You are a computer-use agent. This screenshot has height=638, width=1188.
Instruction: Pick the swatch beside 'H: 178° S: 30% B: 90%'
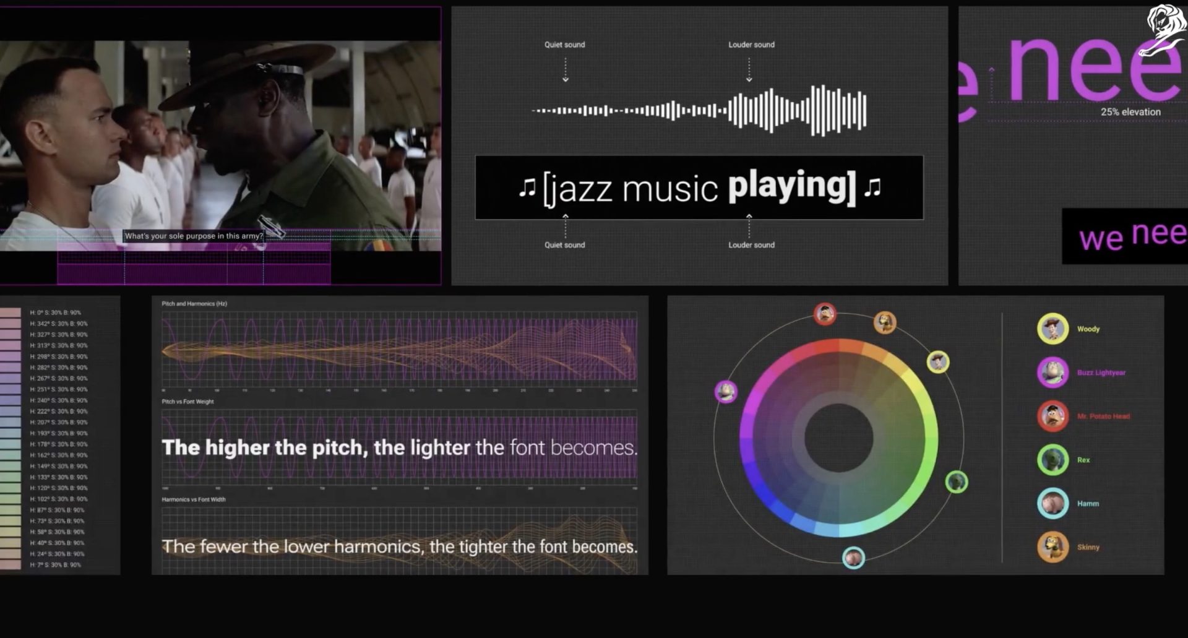tap(11, 444)
